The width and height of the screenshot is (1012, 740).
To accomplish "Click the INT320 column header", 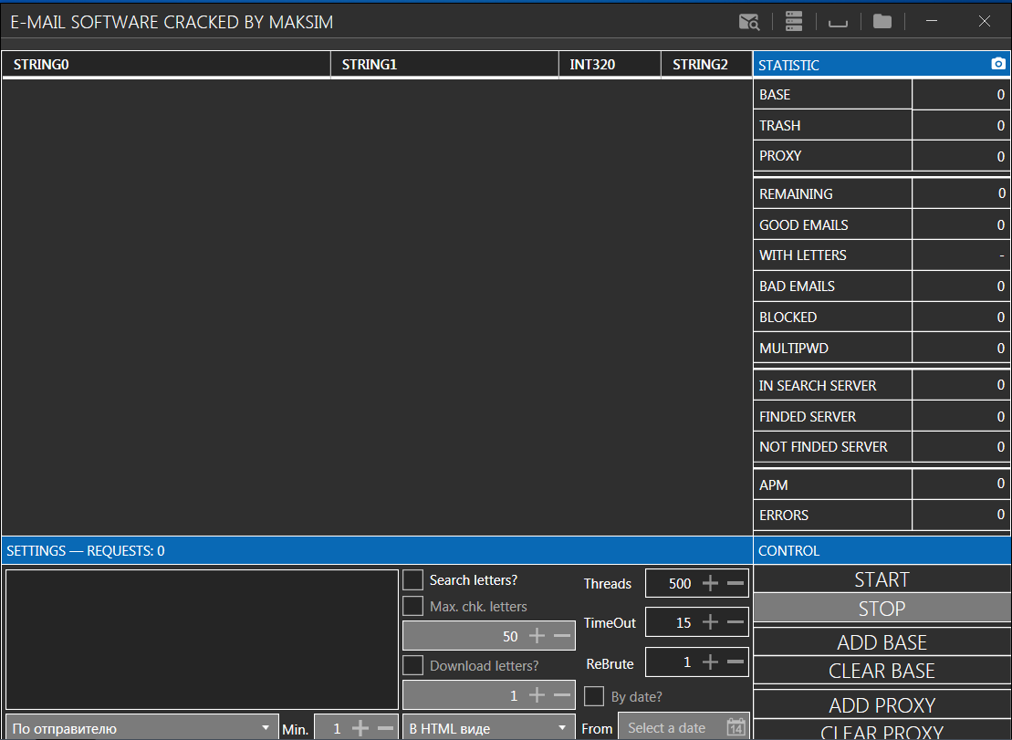I will point(610,65).
